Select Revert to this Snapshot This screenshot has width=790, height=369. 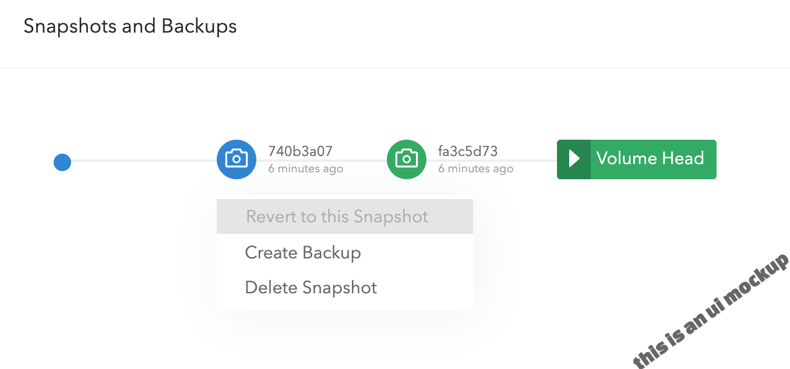[337, 216]
